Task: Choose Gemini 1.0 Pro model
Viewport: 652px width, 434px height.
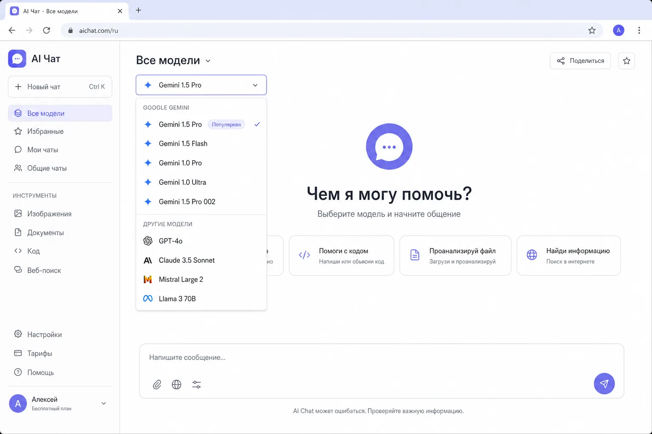Action: pos(201,163)
